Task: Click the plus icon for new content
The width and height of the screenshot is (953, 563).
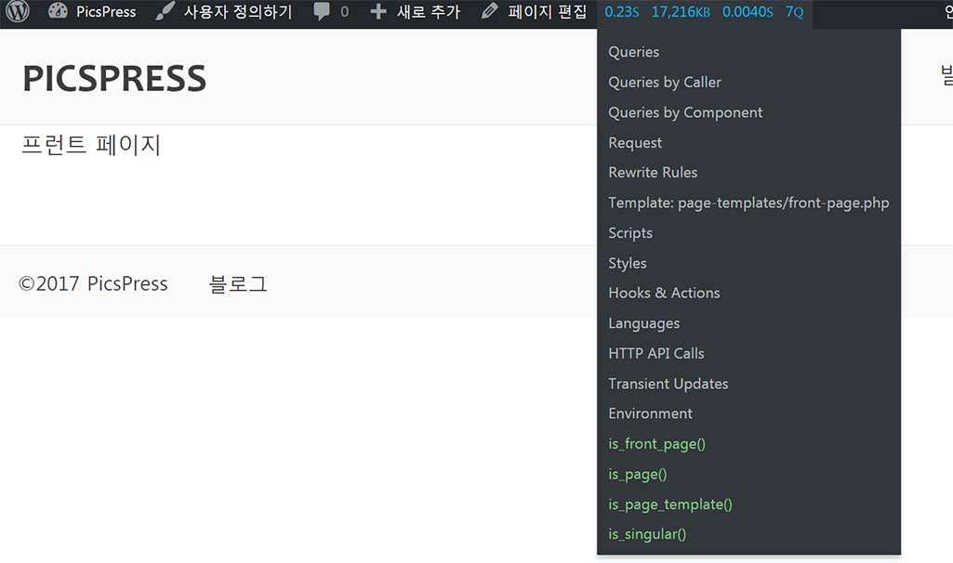Action: (378, 11)
